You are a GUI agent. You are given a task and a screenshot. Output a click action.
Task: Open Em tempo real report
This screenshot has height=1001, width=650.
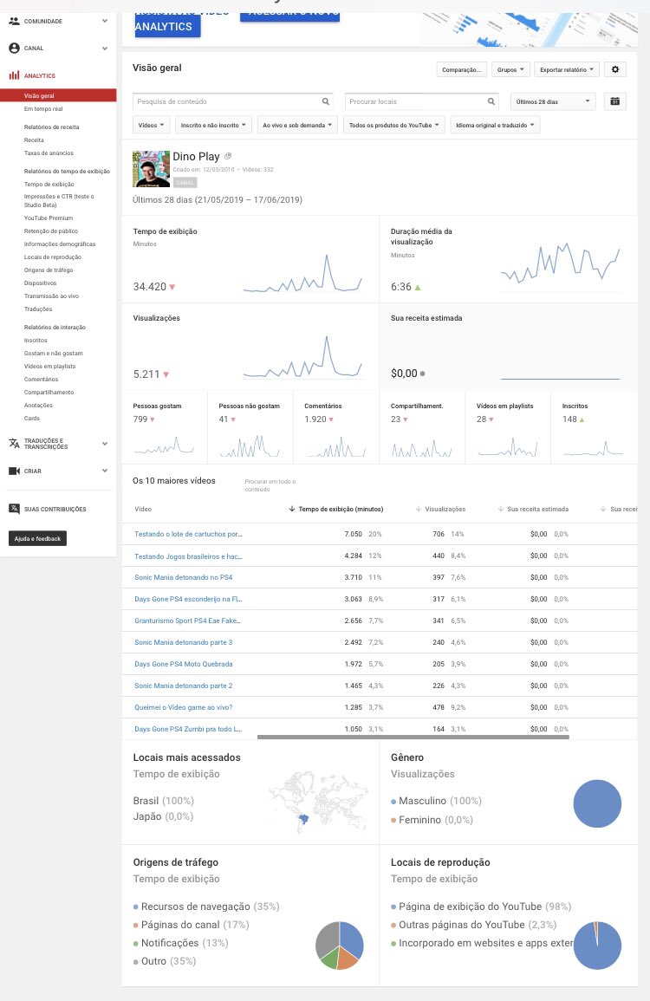click(x=43, y=108)
